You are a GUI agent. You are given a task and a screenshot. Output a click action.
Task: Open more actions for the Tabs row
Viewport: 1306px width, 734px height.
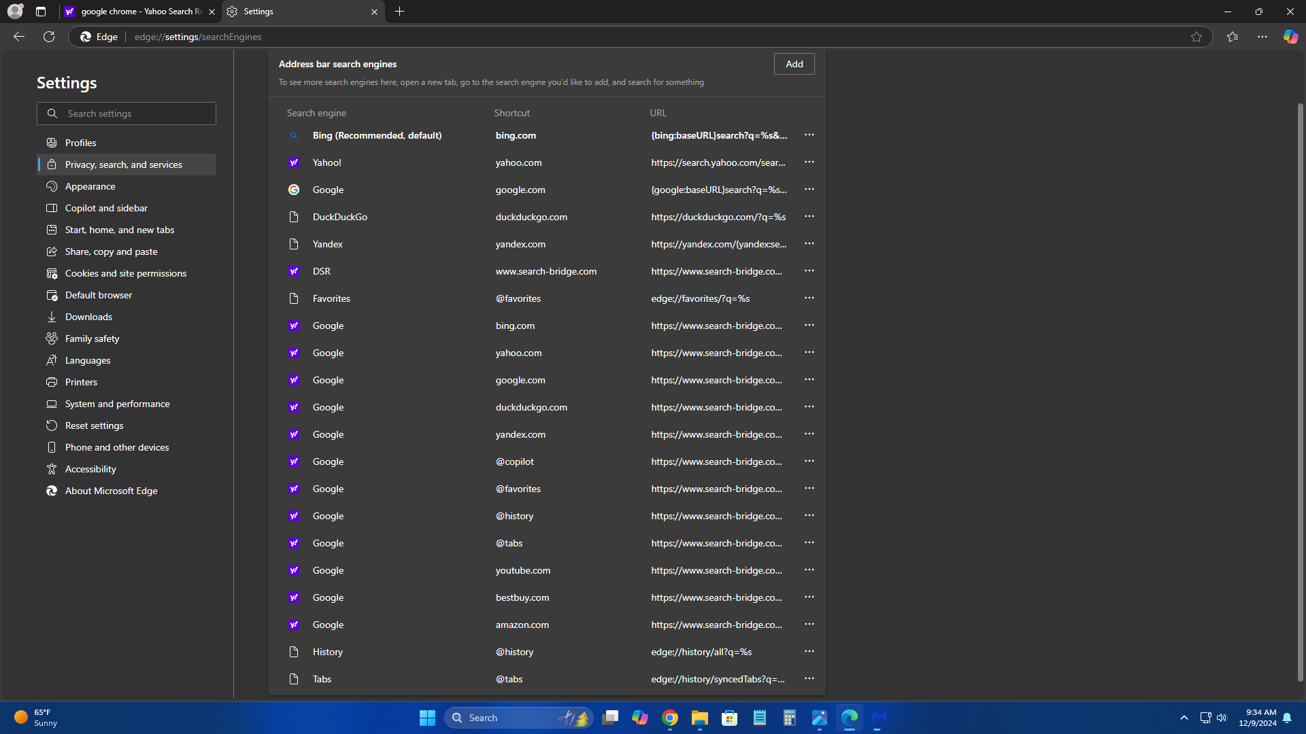tap(809, 678)
